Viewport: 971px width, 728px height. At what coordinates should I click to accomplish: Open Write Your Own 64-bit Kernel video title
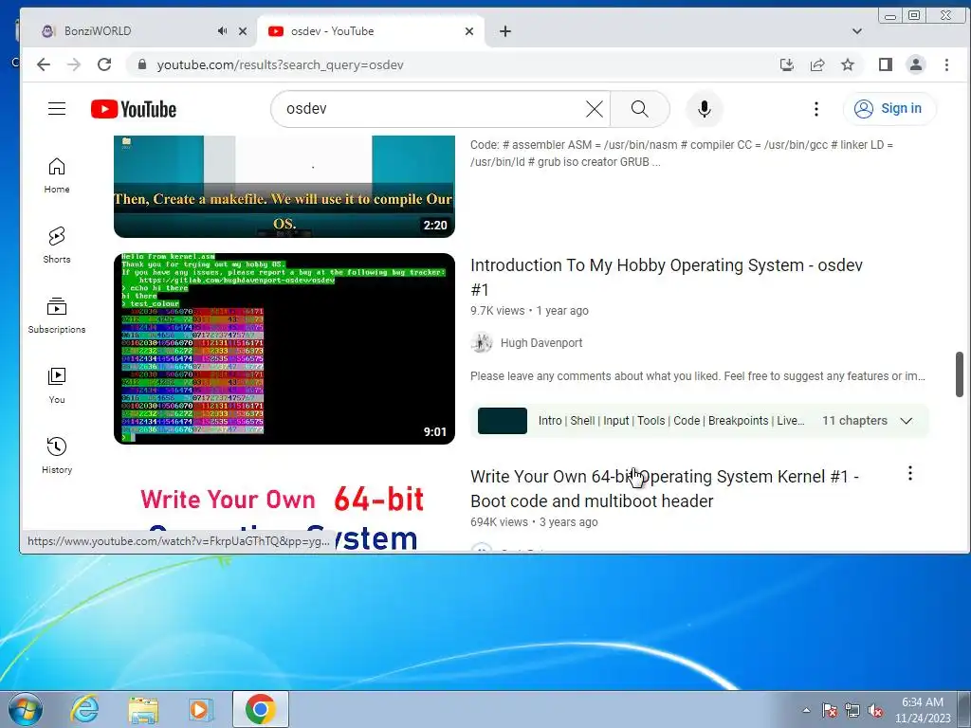tap(665, 488)
